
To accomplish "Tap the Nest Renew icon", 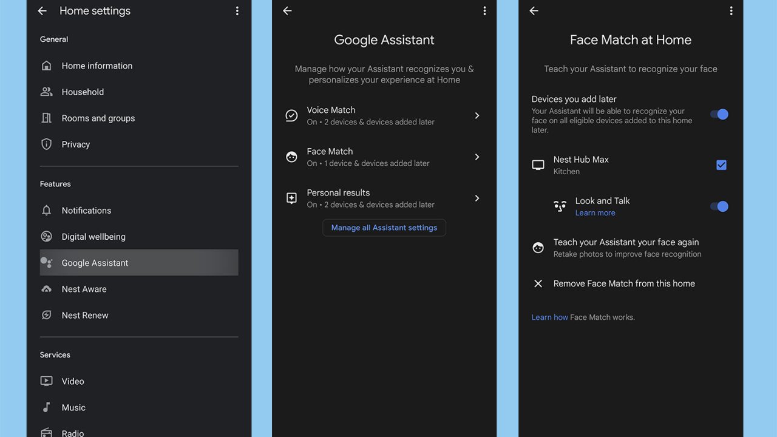I will pos(46,315).
